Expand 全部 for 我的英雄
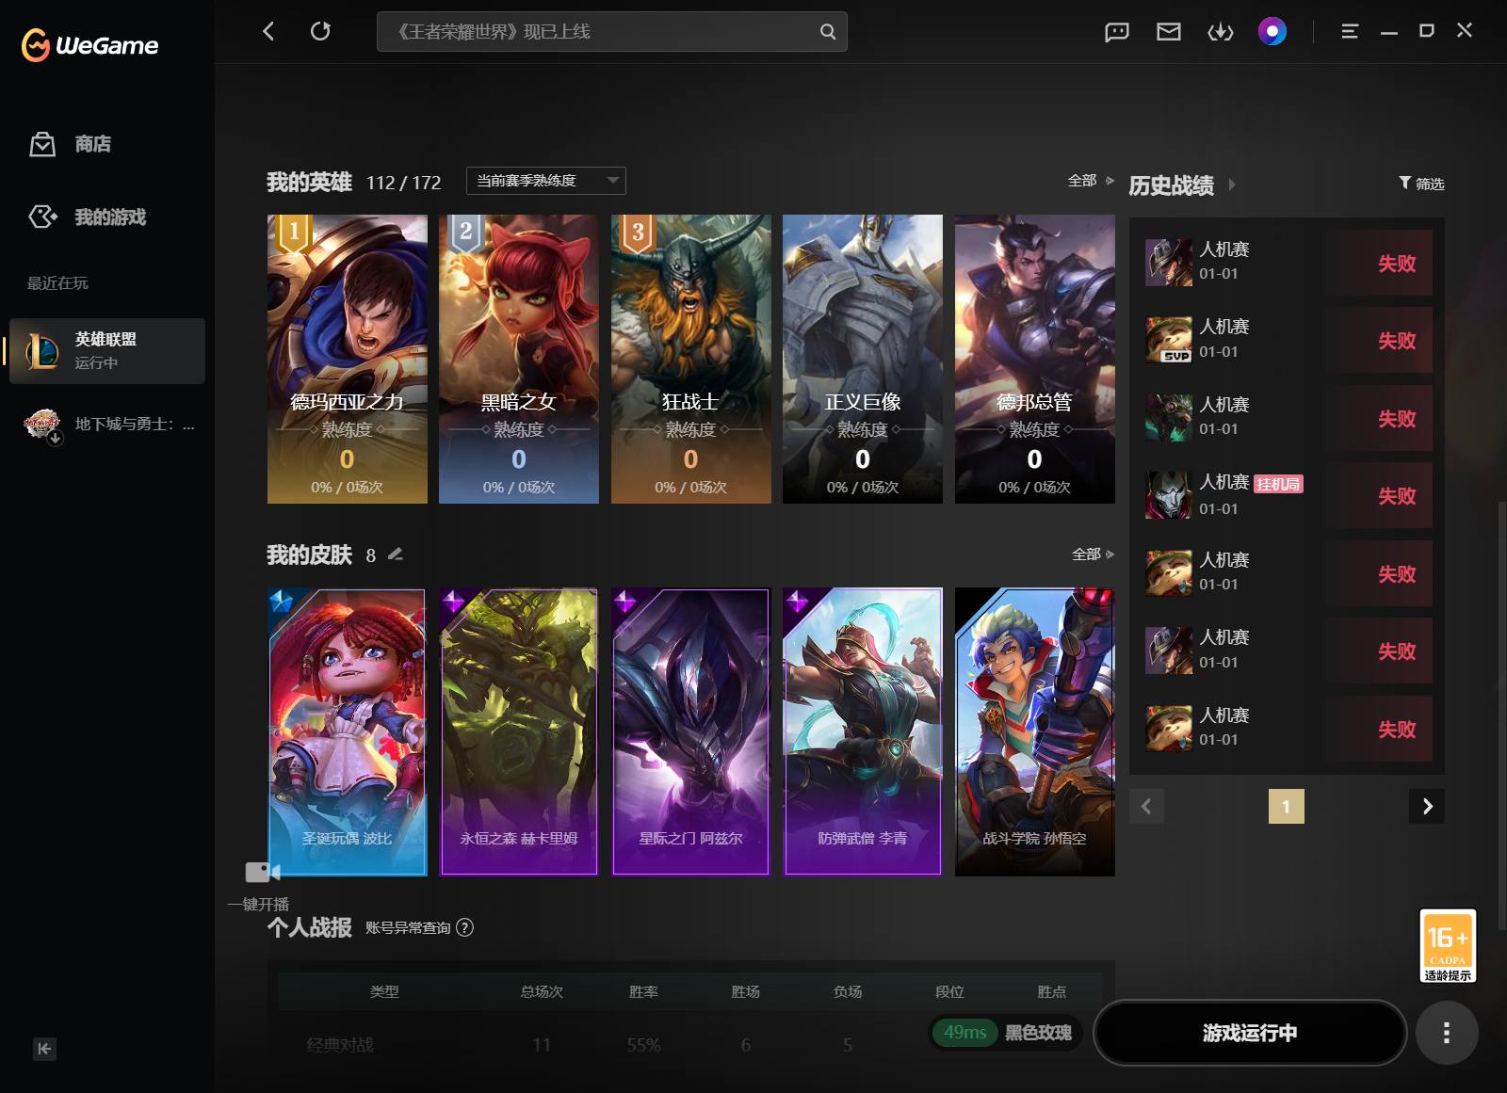This screenshot has width=1507, height=1093. (1091, 180)
